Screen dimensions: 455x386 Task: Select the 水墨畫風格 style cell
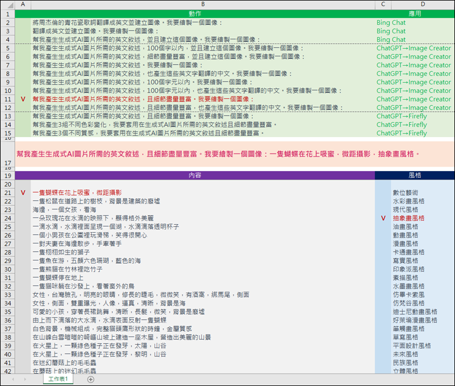(423, 286)
